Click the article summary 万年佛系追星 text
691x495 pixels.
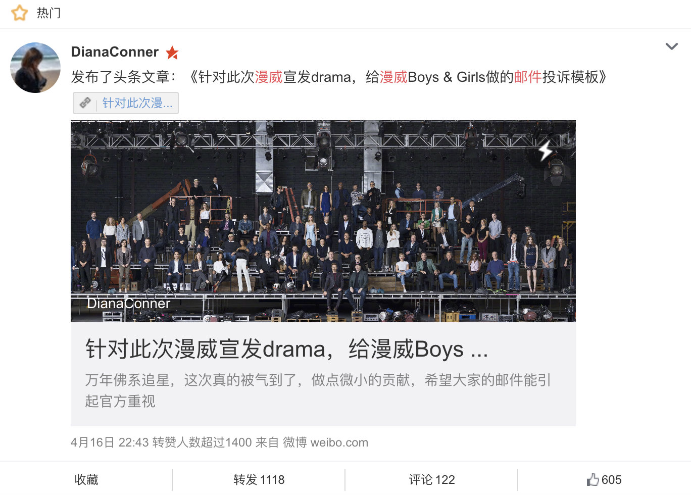(x=318, y=390)
